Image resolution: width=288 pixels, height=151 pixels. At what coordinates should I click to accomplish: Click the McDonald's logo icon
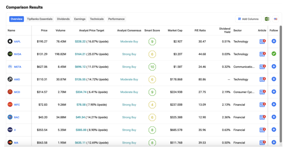point(10,92)
